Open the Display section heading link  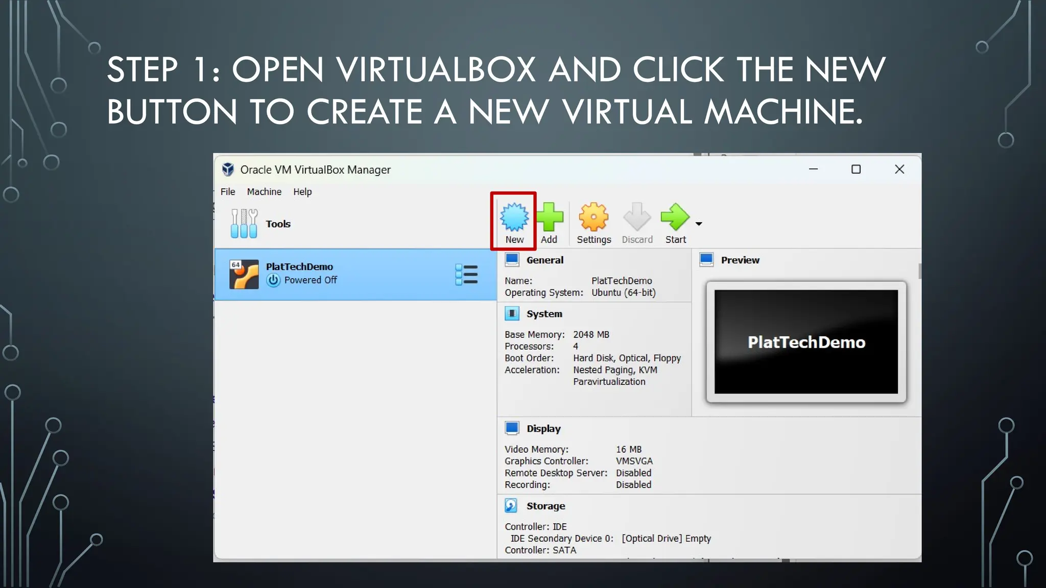543,429
